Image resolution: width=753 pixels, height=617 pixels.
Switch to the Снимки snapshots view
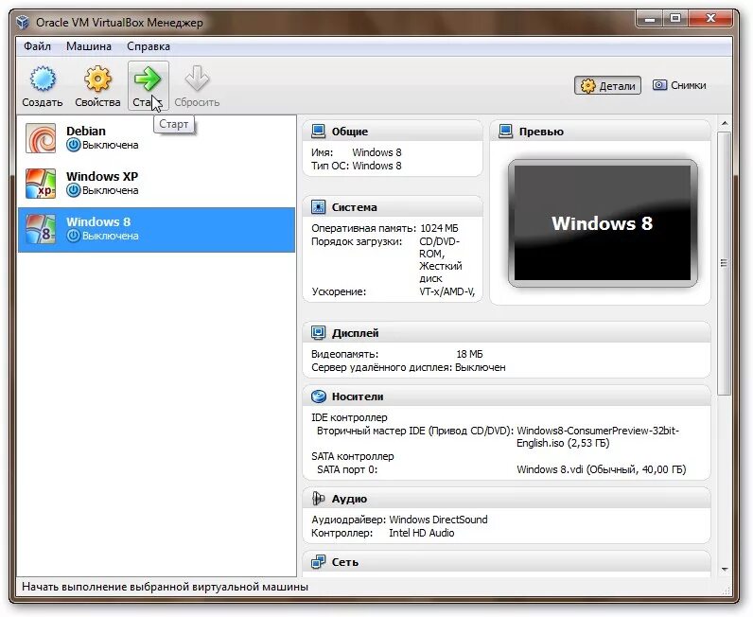click(x=679, y=85)
